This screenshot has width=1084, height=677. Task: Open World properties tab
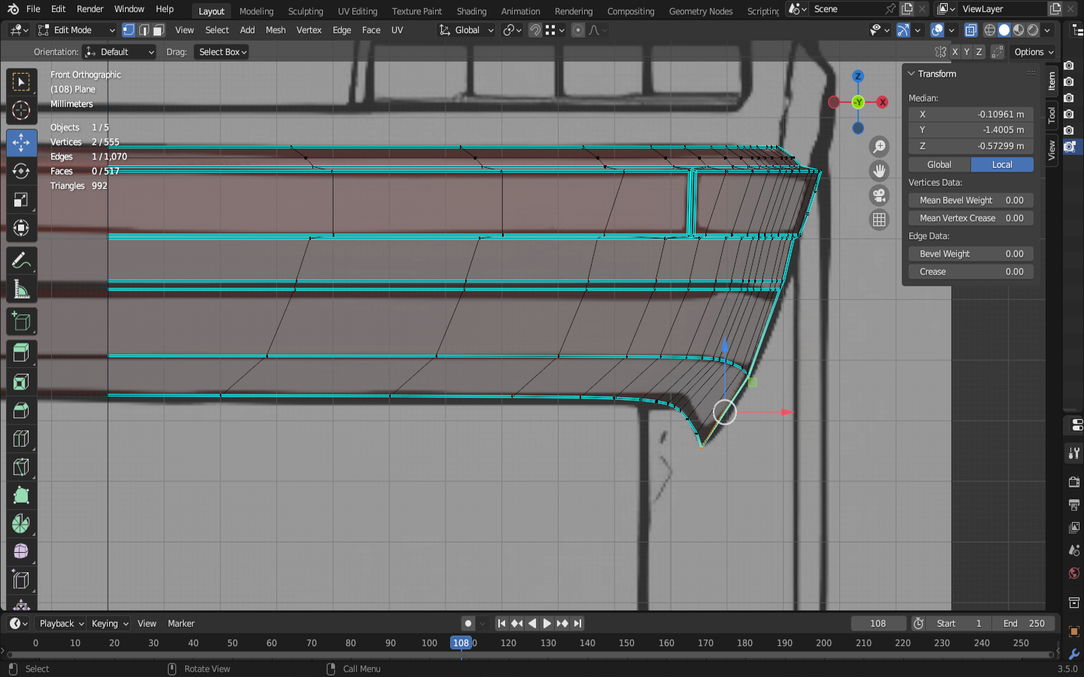1074,573
